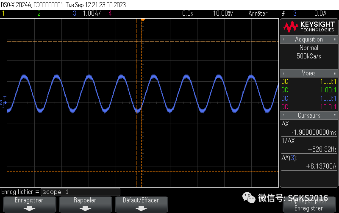Click the 0.0s time delay value
The height and width of the screenshot is (213, 339).
tap(187, 14)
